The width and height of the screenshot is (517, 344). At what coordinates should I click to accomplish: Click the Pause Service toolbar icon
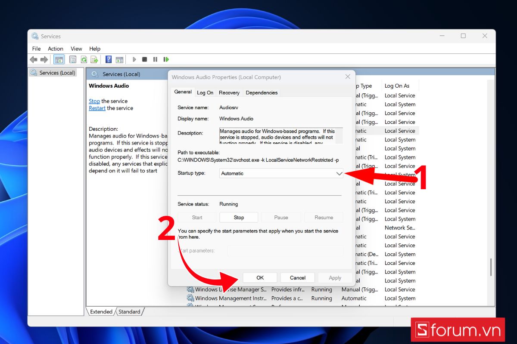[155, 59]
